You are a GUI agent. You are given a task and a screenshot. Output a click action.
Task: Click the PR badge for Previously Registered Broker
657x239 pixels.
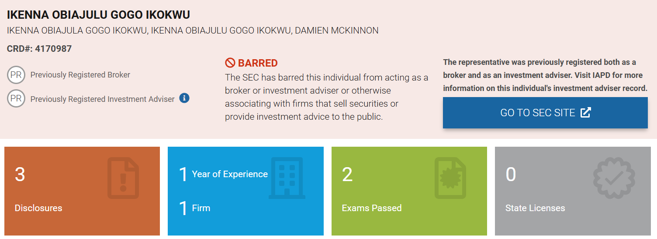pyautogui.click(x=16, y=75)
